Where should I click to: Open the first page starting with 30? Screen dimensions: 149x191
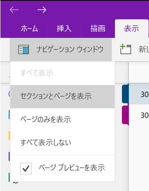[139, 94]
